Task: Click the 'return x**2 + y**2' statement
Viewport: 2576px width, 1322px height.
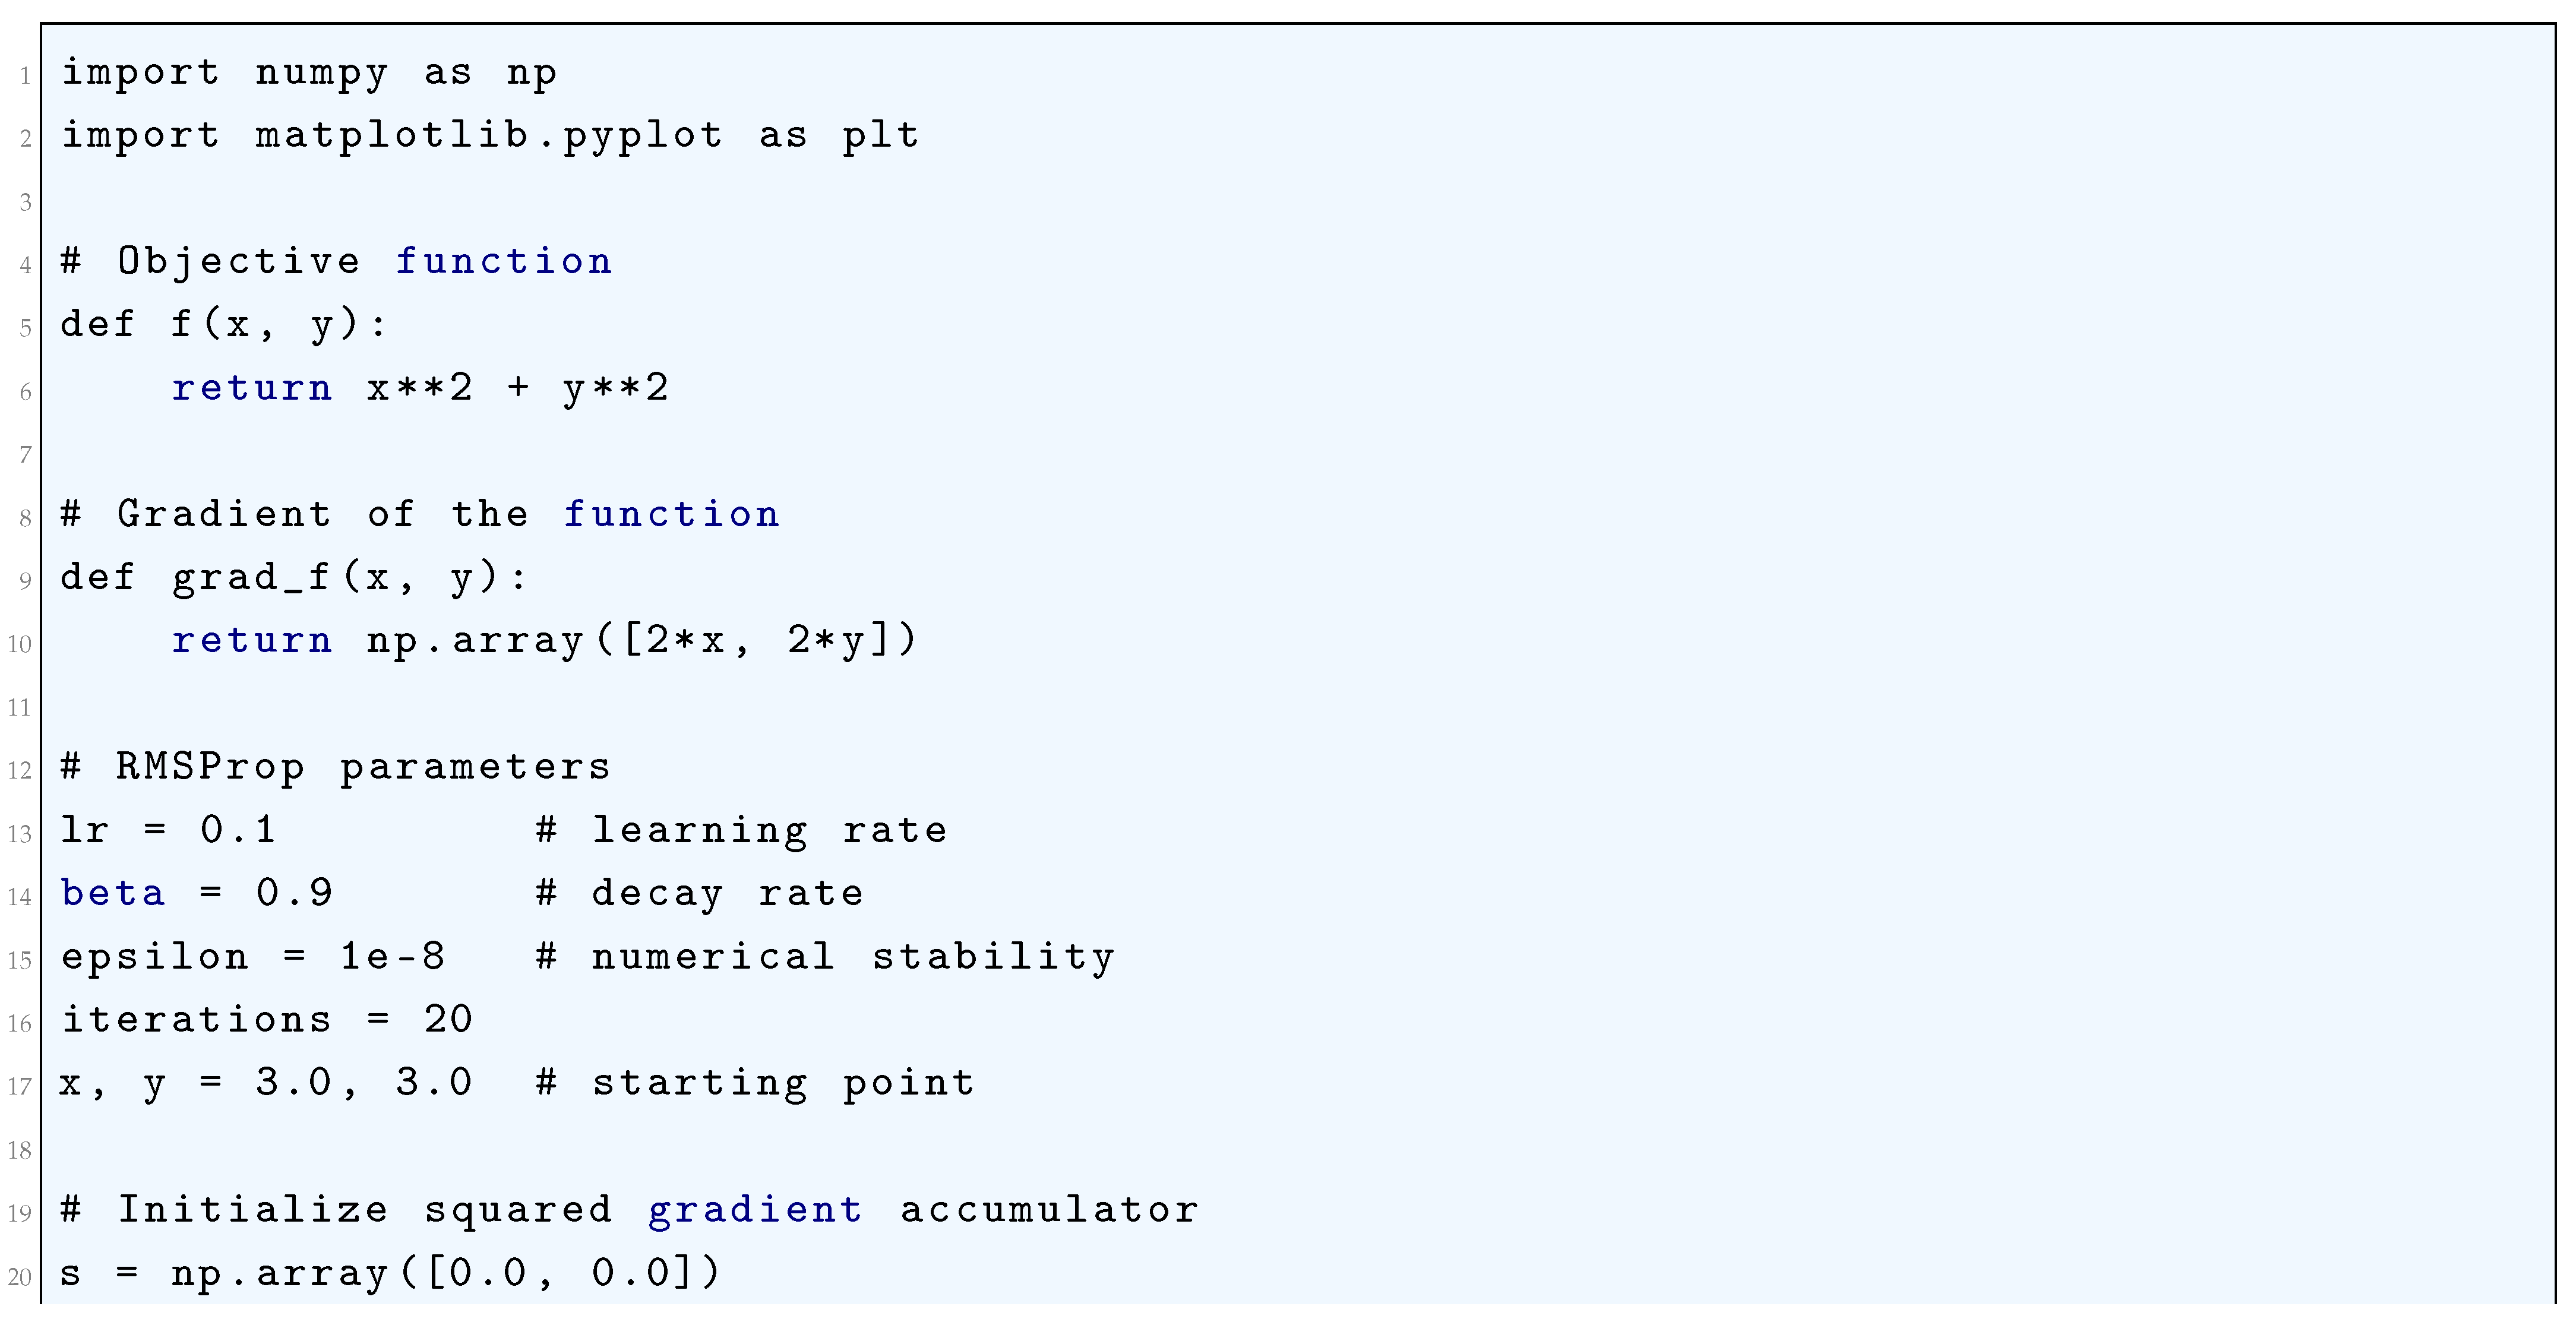Action: [420, 388]
